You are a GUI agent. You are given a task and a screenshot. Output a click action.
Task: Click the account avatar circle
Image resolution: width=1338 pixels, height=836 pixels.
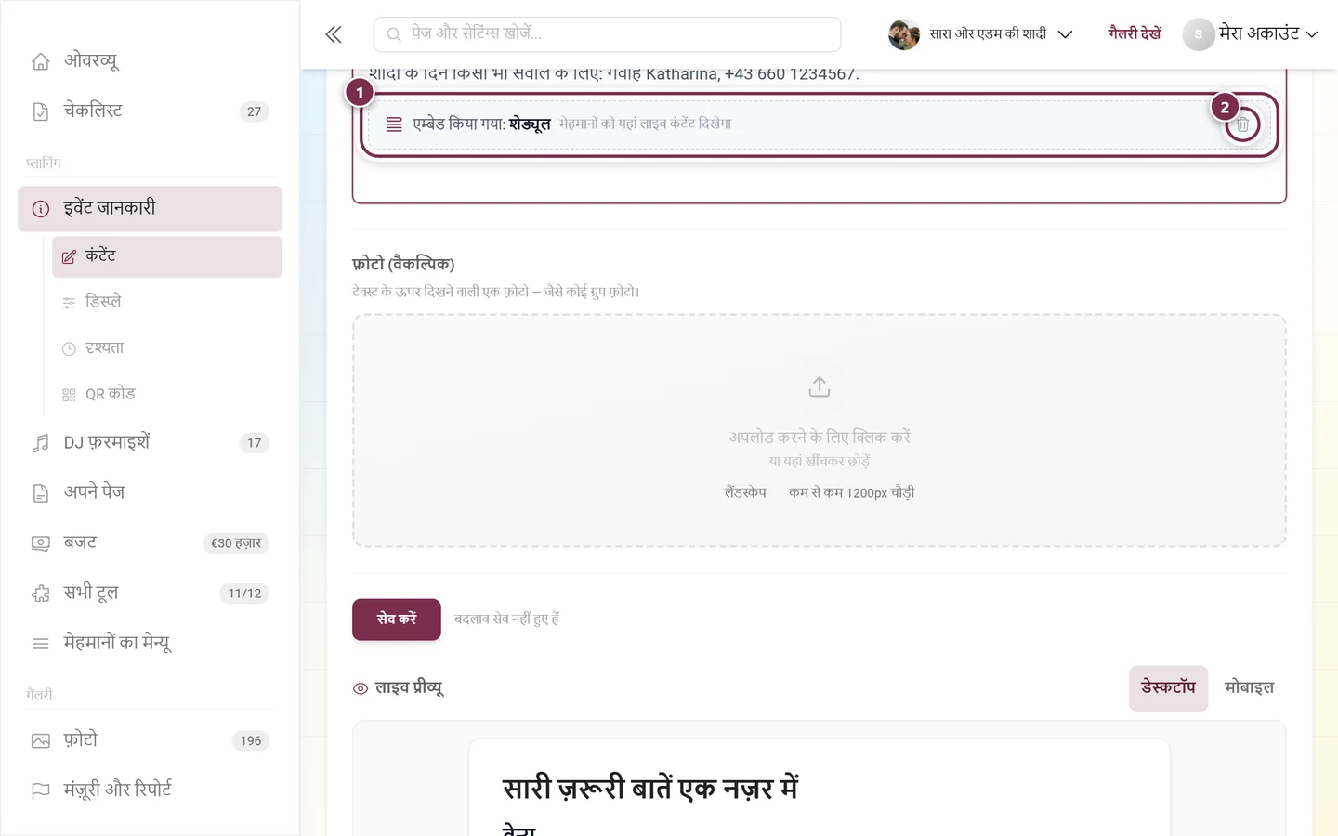coord(1199,34)
